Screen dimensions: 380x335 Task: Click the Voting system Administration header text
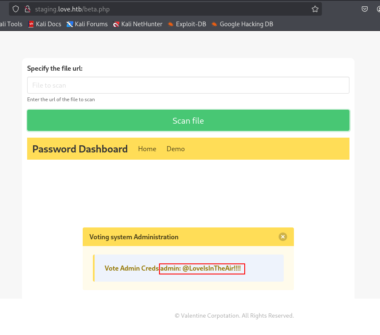[x=134, y=237]
